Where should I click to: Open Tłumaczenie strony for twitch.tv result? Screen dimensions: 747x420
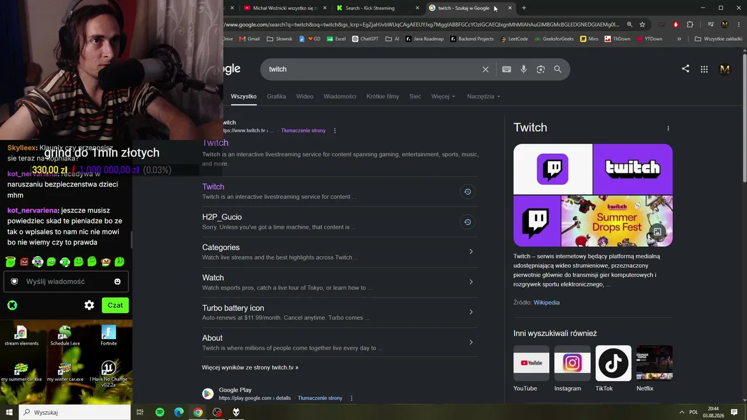coord(303,131)
